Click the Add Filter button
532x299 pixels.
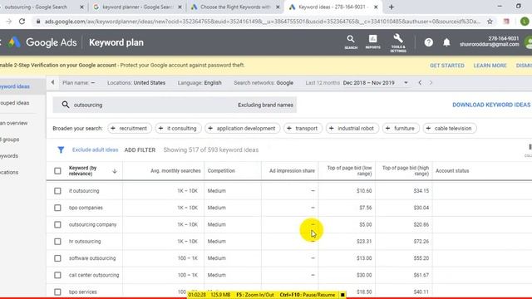(140, 149)
